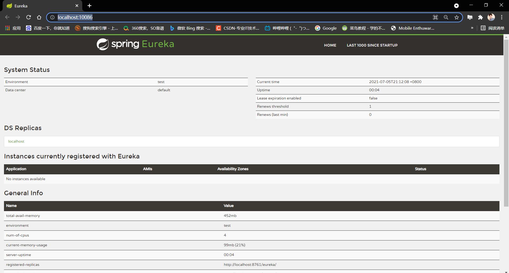509x273 pixels.
Task: Open the 阅读清单 reading list
Action: (x=493, y=28)
